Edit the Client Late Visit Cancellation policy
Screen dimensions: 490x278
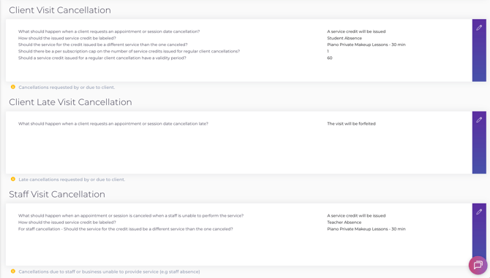pos(479,142)
